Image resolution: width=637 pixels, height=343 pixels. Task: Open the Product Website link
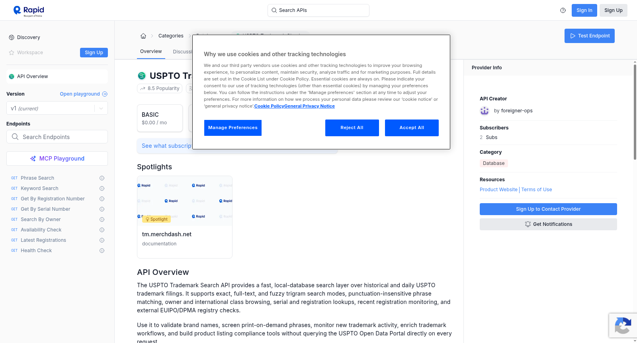[x=498, y=190]
